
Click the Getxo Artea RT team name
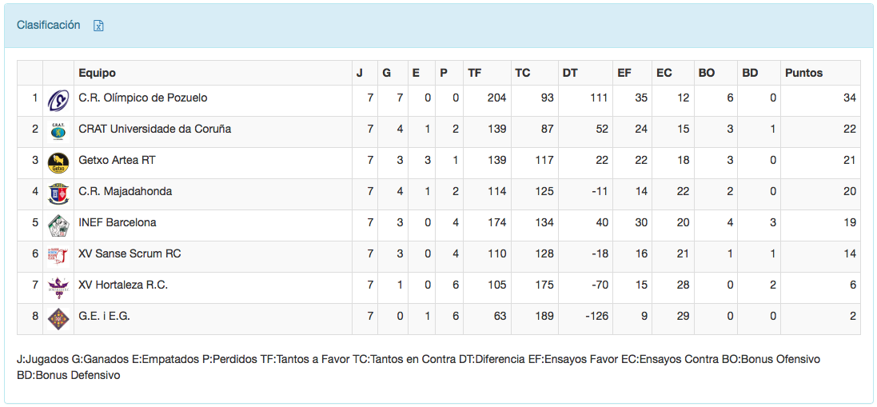coord(117,160)
